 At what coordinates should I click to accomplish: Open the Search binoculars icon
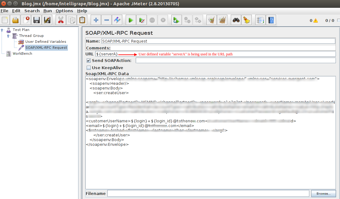236,20
